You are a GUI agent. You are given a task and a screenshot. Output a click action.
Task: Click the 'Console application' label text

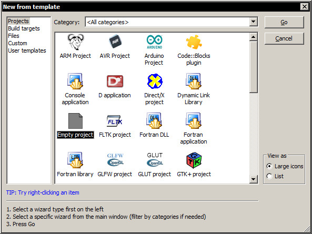click(x=75, y=99)
